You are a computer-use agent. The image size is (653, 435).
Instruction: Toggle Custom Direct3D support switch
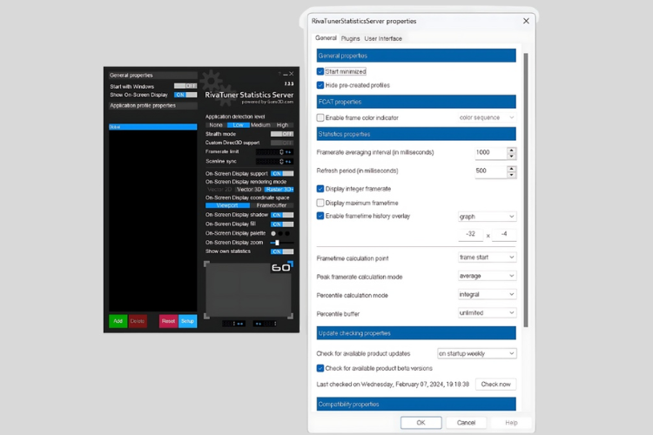point(282,143)
